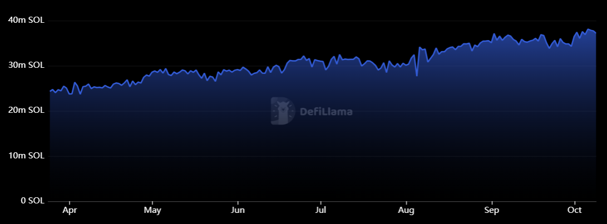Click the sharp August dip on the chart line
The image size is (607, 224).
(417, 75)
